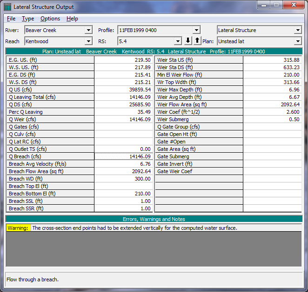Screen dimensions: 308x292
Task: Click the up arrow river station button
Action: point(197,41)
